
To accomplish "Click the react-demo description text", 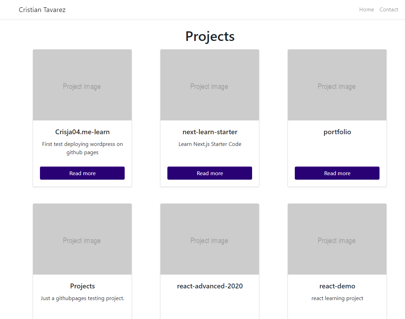I will 337,298.
